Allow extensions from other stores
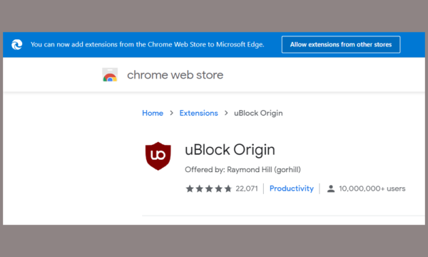The height and width of the screenshot is (257, 428). pyautogui.click(x=341, y=44)
